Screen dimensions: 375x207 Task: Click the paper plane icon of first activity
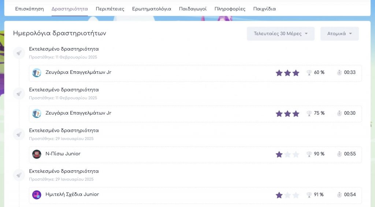click(19, 53)
